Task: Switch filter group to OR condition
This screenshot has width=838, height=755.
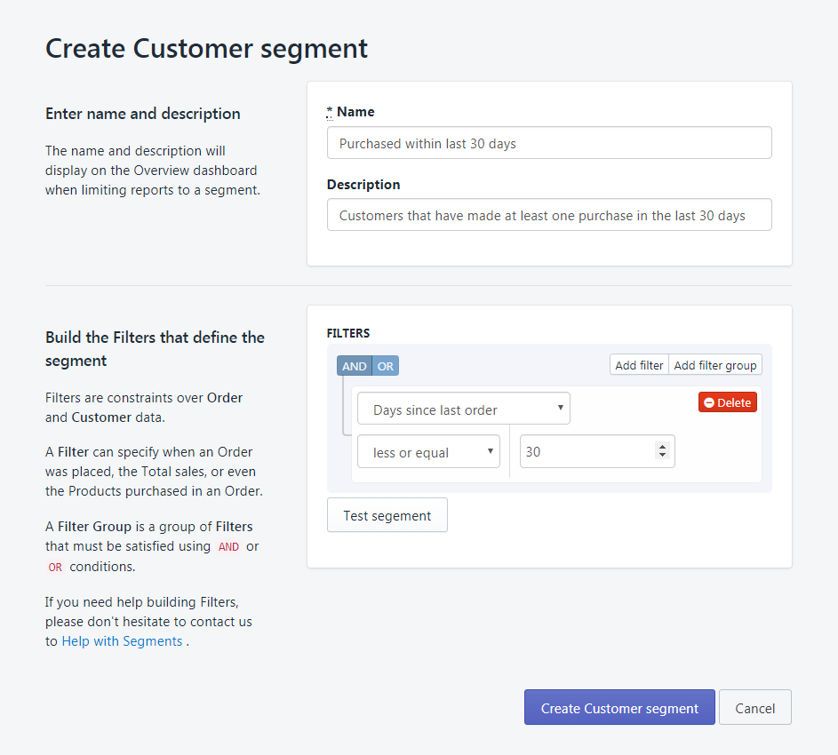Action: coord(386,366)
